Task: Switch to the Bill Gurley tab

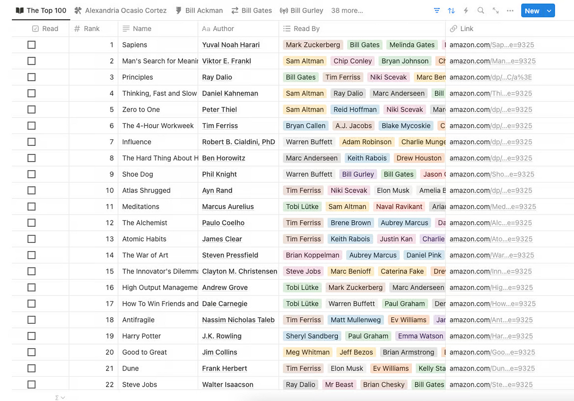Action: pyautogui.click(x=302, y=11)
